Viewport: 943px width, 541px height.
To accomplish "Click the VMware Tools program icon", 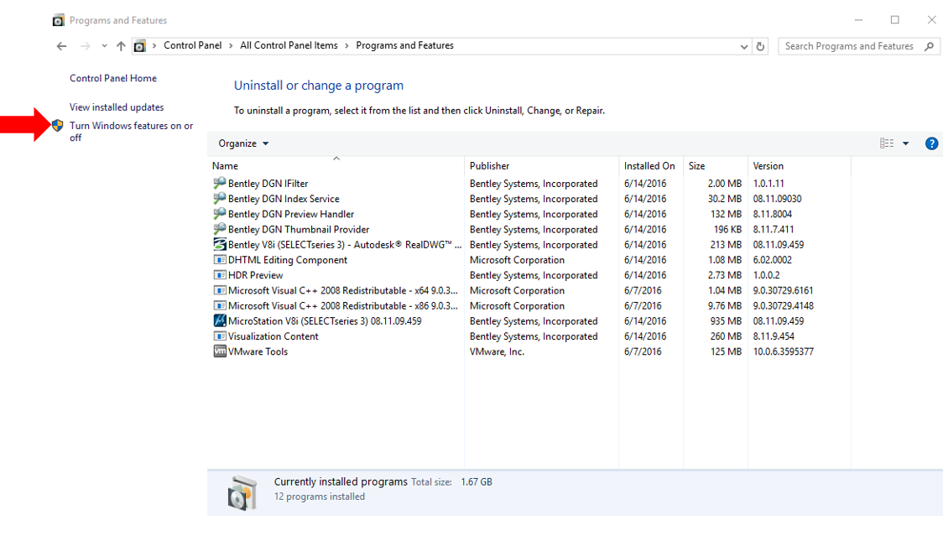I will point(220,351).
